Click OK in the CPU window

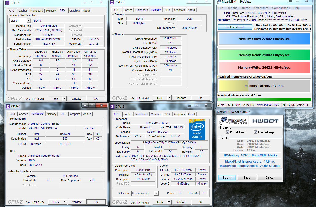click(200, 202)
